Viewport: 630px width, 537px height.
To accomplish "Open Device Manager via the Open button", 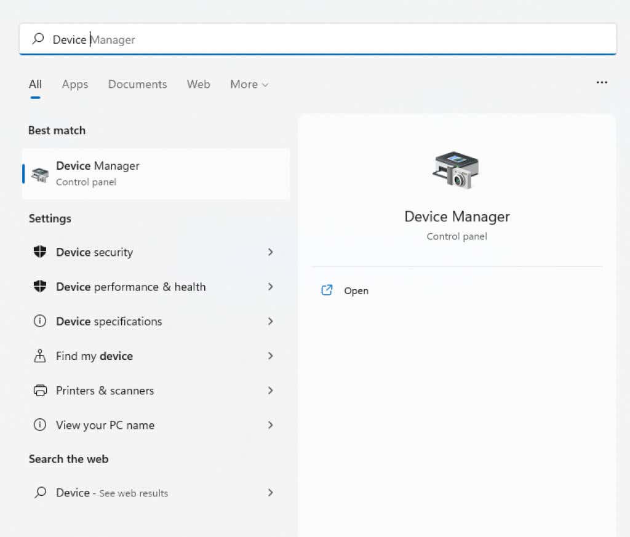I will 345,290.
